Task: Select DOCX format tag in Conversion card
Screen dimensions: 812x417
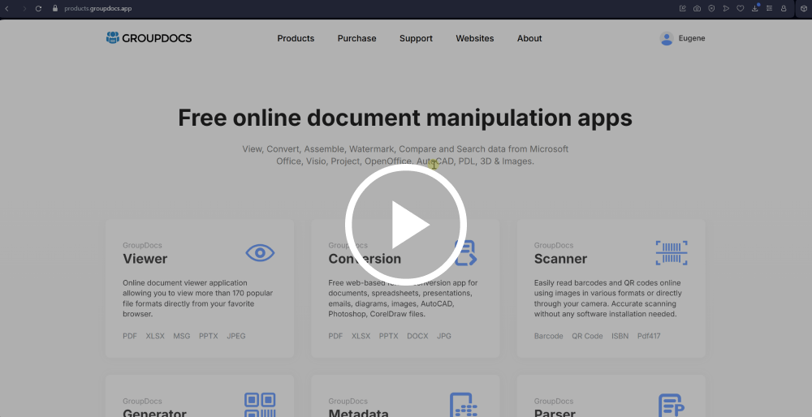Action: tap(417, 336)
